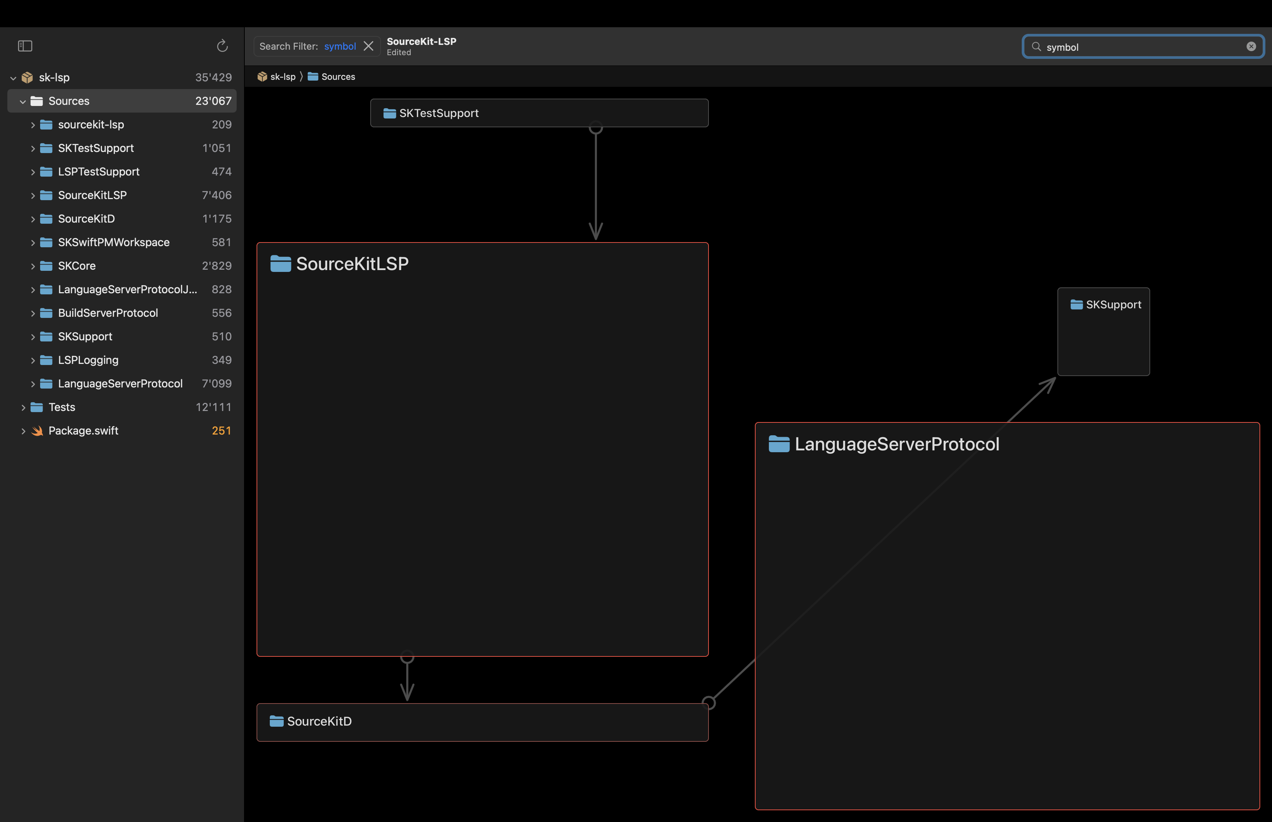Expand the SKSupport folder in sidebar

coord(32,337)
